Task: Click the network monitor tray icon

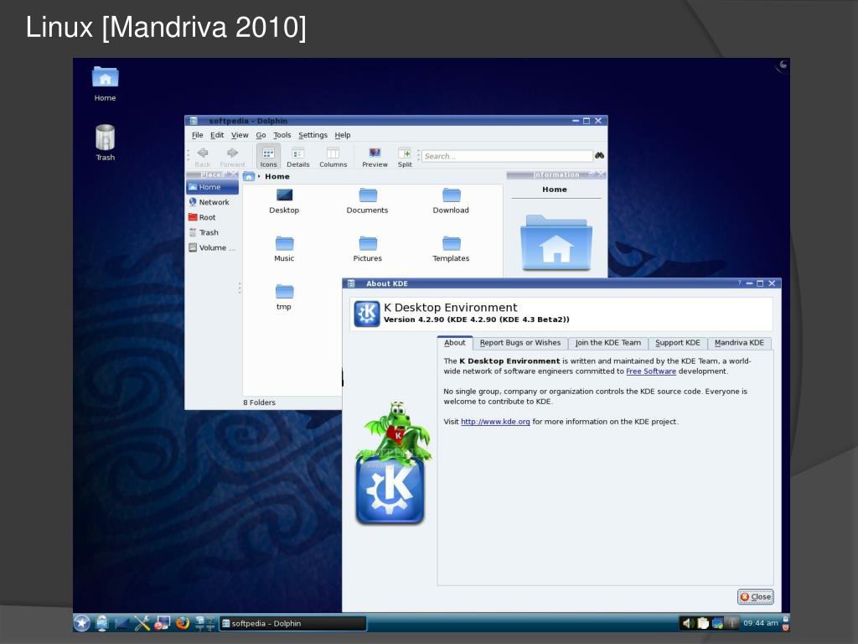Action: click(718, 623)
